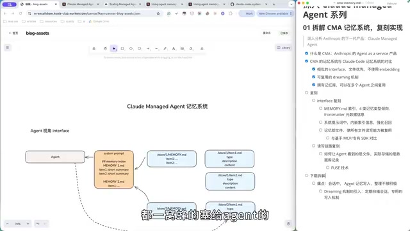The height and width of the screenshot is (231, 410).
Task: Switch to the Claude Managed Agent tab
Action: [x=79, y=4]
